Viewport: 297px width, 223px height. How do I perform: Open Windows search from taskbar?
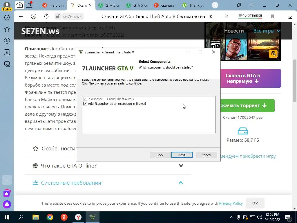pyautogui.click(x=21, y=217)
